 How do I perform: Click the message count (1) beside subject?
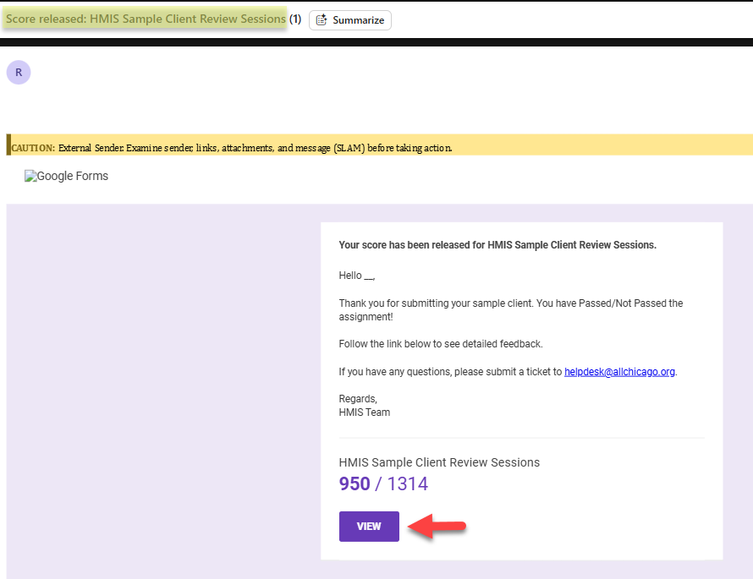tap(295, 19)
